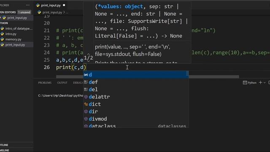Select print_input.py in the folder tree
This screenshot has height=152, width=270.
click(16, 45)
